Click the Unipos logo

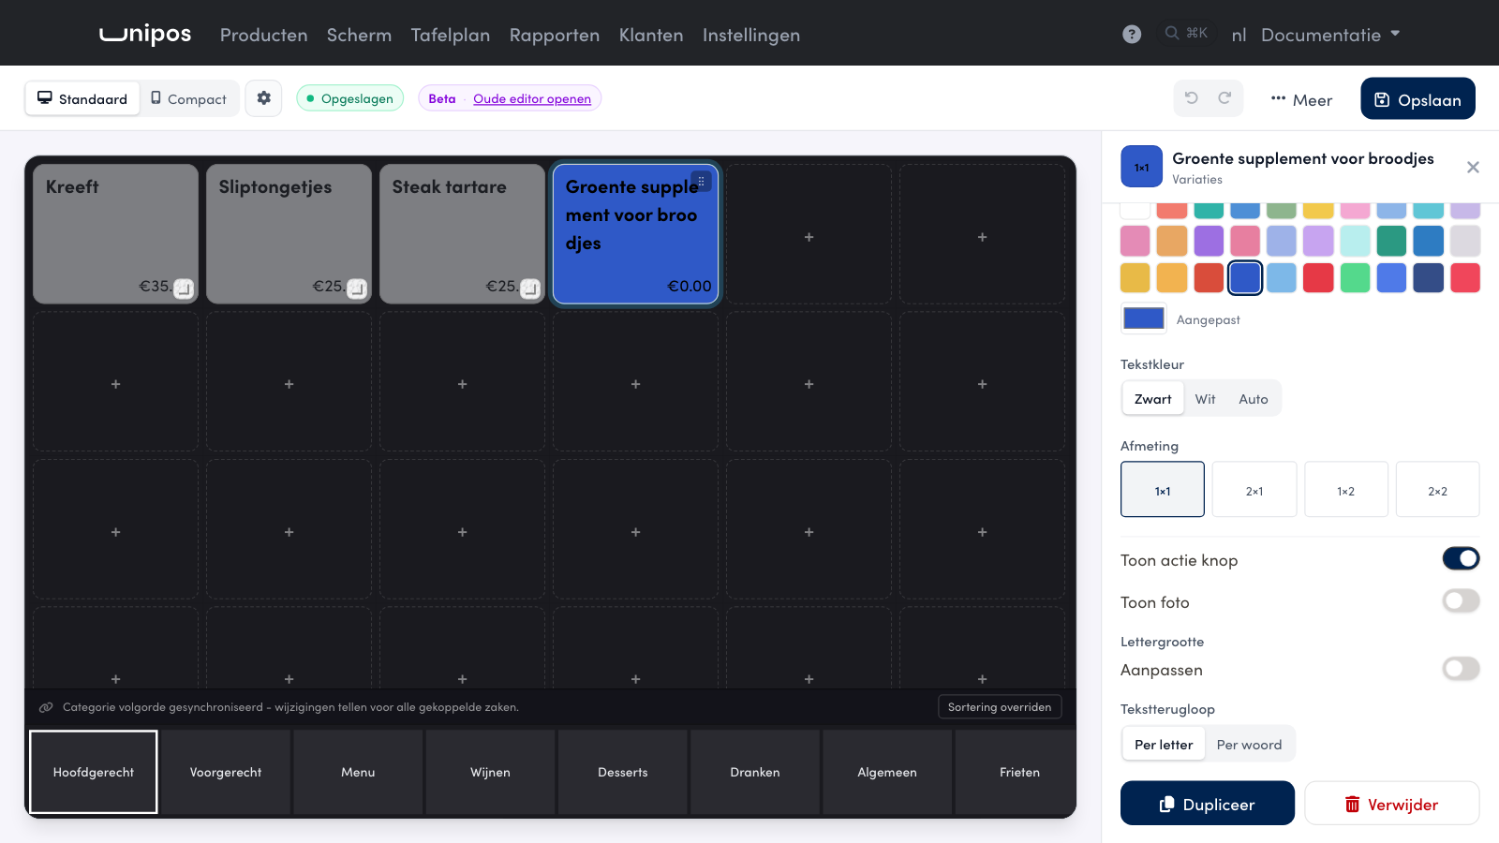[x=145, y=35]
